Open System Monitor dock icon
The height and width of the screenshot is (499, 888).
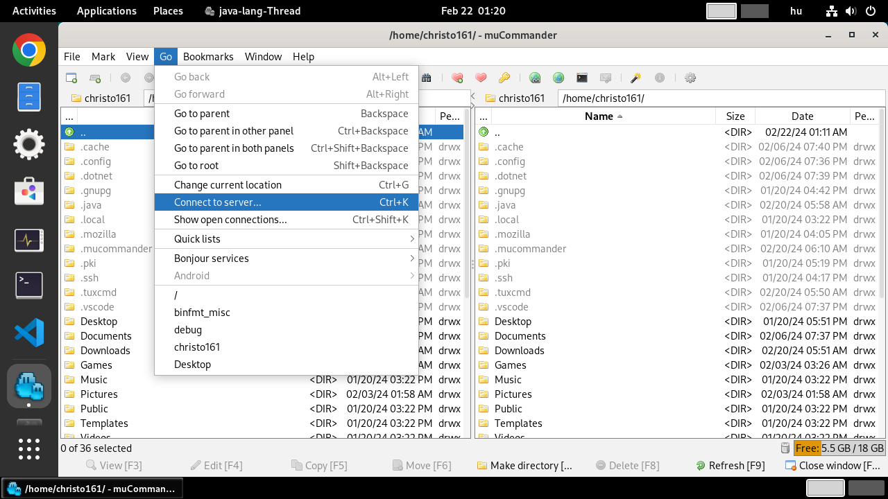pos(29,240)
